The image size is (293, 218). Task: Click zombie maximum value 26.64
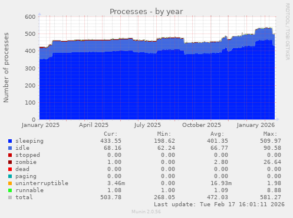pyautogui.click(x=272, y=162)
